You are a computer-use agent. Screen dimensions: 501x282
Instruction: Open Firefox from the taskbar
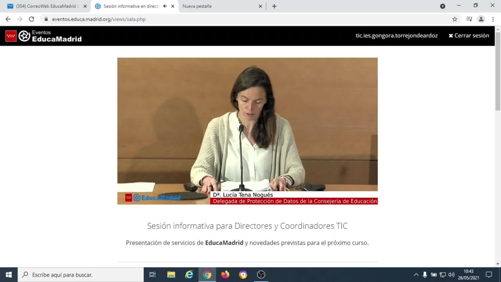pos(225,275)
